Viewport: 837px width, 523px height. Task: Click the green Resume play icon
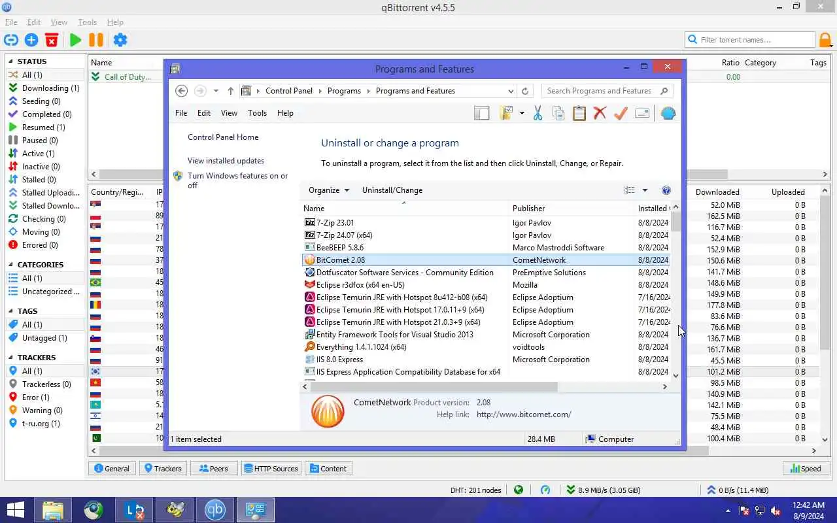(x=75, y=40)
